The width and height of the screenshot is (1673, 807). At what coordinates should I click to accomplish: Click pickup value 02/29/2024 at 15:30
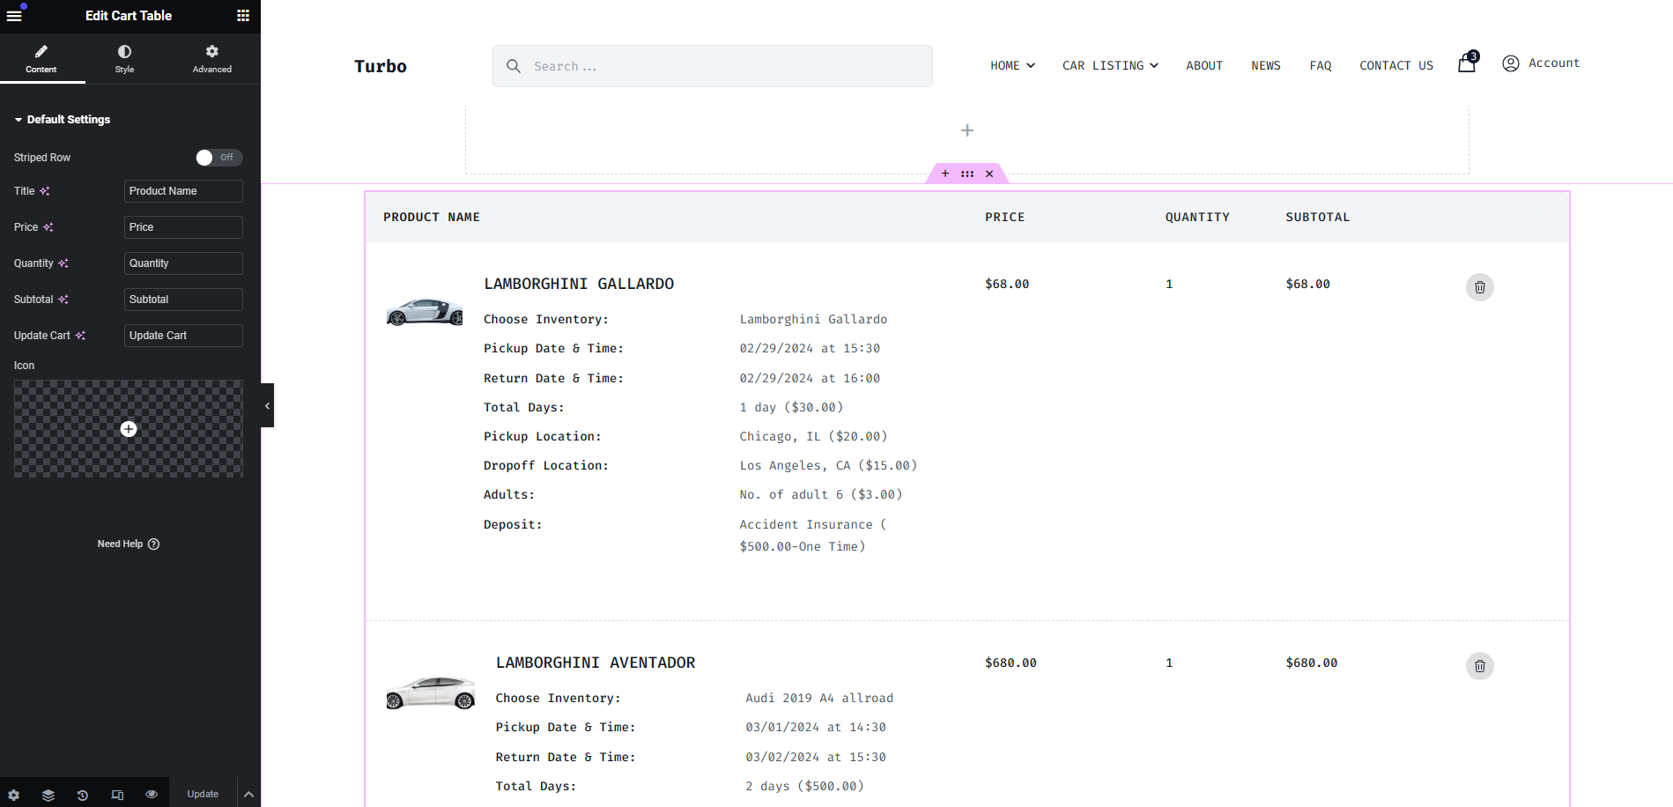810,349
